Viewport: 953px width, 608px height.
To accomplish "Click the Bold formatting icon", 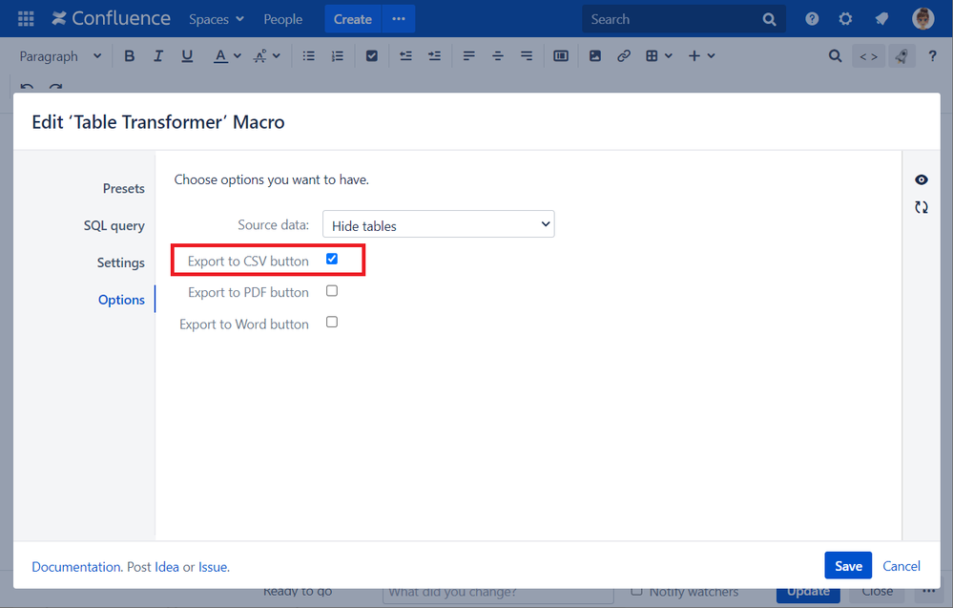I will pos(130,56).
